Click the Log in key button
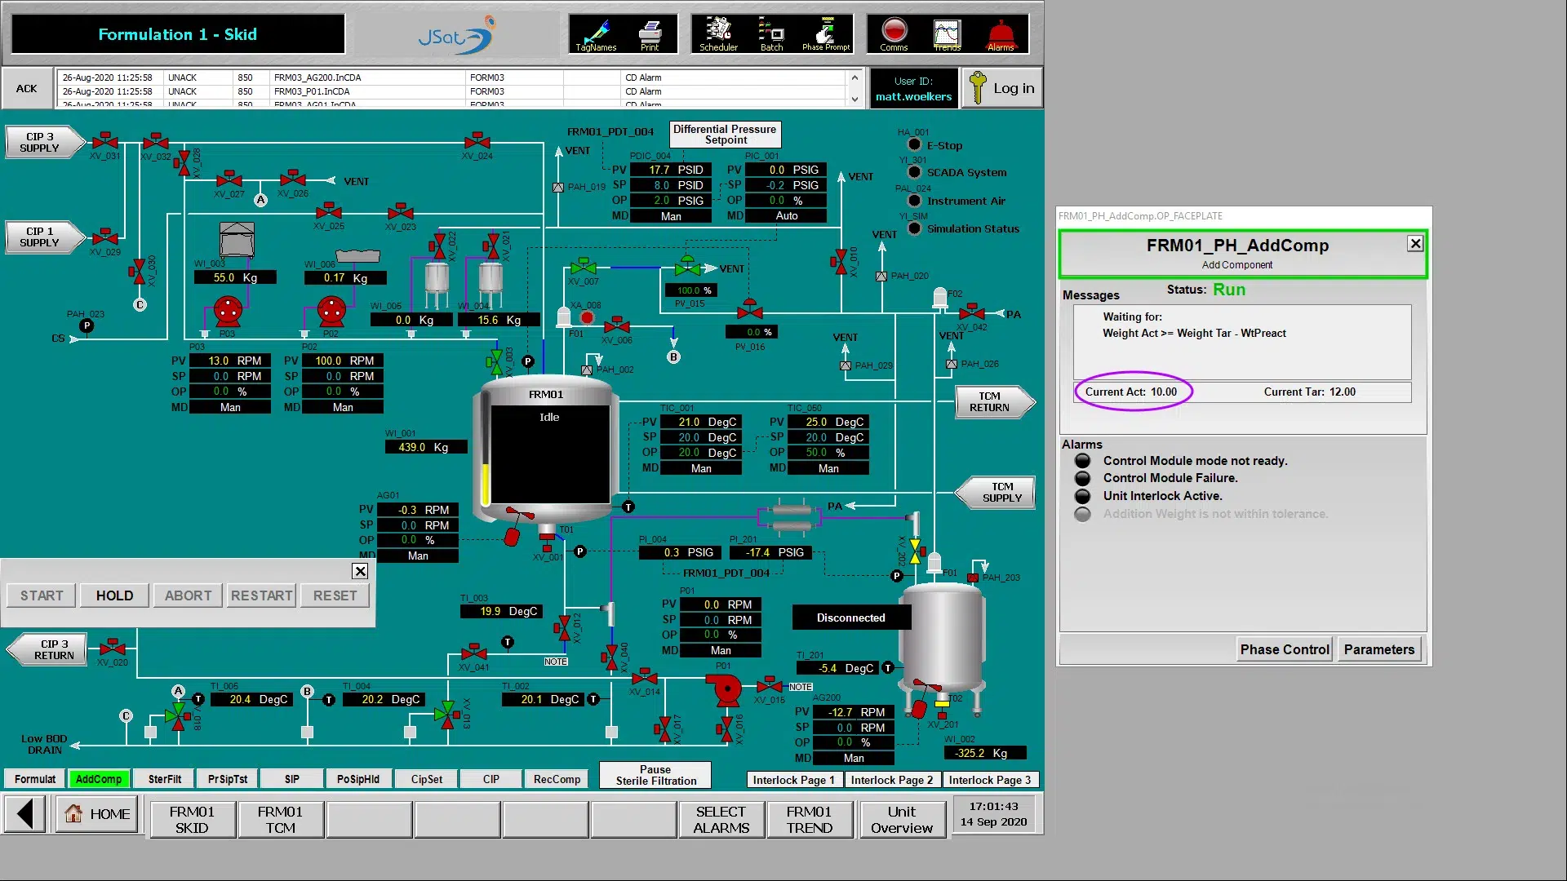 point(1002,88)
